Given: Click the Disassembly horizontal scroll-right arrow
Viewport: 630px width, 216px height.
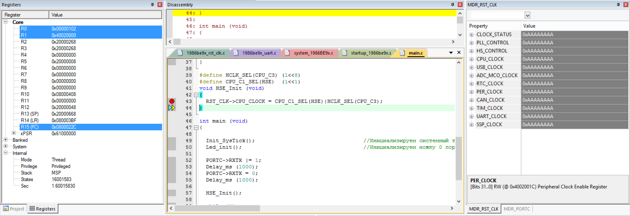Looking at the screenshot, I should coord(453,42).
